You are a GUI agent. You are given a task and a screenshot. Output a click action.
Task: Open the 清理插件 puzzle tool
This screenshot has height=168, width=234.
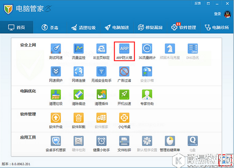(x=101, y=97)
